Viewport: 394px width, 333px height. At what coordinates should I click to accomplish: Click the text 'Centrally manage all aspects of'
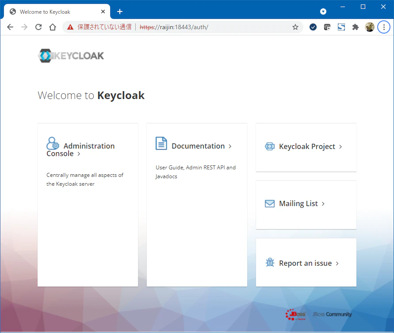click(x=85, y=175)
